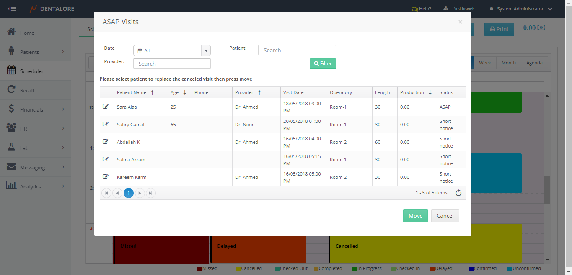572x275 pixels.
Task: Click edit icon for Sara Alaa row
Action: (x=106, y=107)
